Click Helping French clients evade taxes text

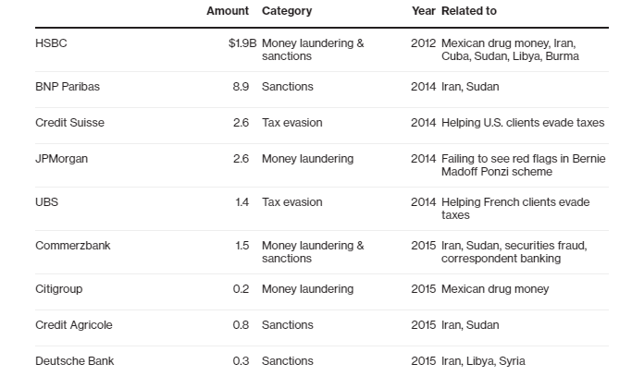click(x=515, y=209)
